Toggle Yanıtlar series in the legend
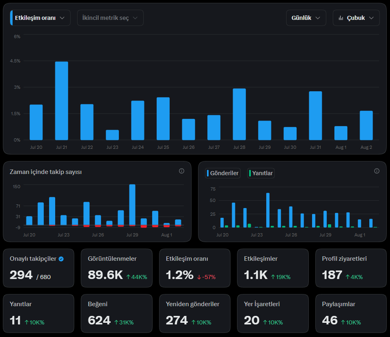The height and width of the screenshot is (337, 390). pyautogui.click(x=261, y=173)
